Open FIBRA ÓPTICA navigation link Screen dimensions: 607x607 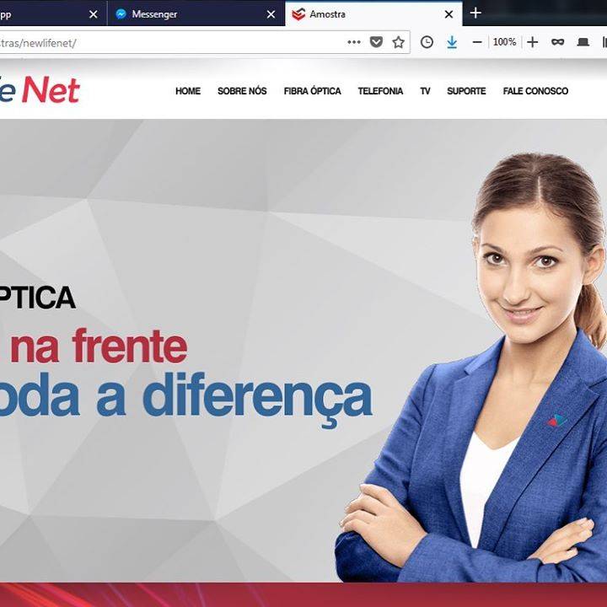tap(313, 91)
